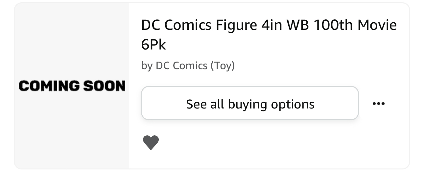Viewport: 424px width, 176px height.
Task: Mark the 4in figure pack as favorite
Action: [151, 143]
